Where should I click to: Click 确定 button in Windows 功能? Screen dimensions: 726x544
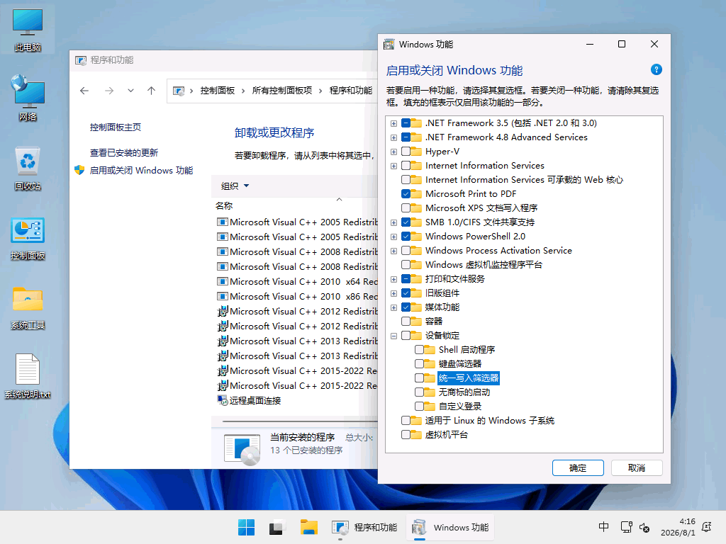pyautogui.click(x=578, y=467)
